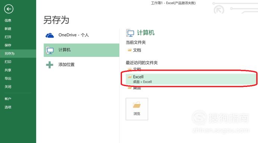Image resolution: width=258 pixels, height=143 pixels.
Task: Choose 导出 from the left menu
Action: pos(8,78)
